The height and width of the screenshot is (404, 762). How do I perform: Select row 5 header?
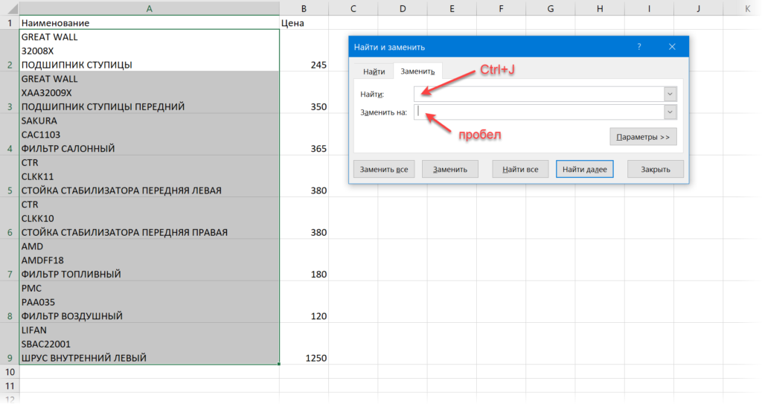coord(10,176)
